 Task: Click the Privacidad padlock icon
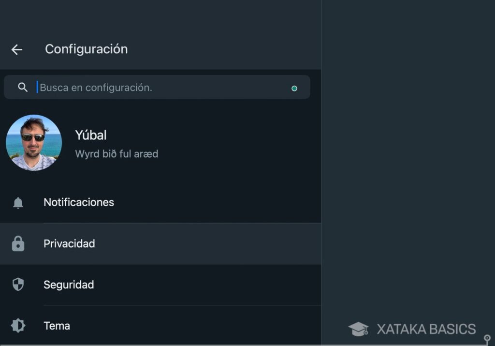[x=18, y=243]
